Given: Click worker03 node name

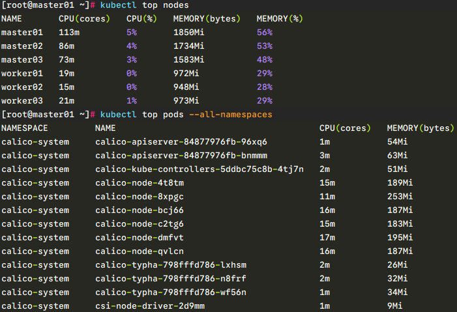Looking at the screenshot, I should click(20, 100).
